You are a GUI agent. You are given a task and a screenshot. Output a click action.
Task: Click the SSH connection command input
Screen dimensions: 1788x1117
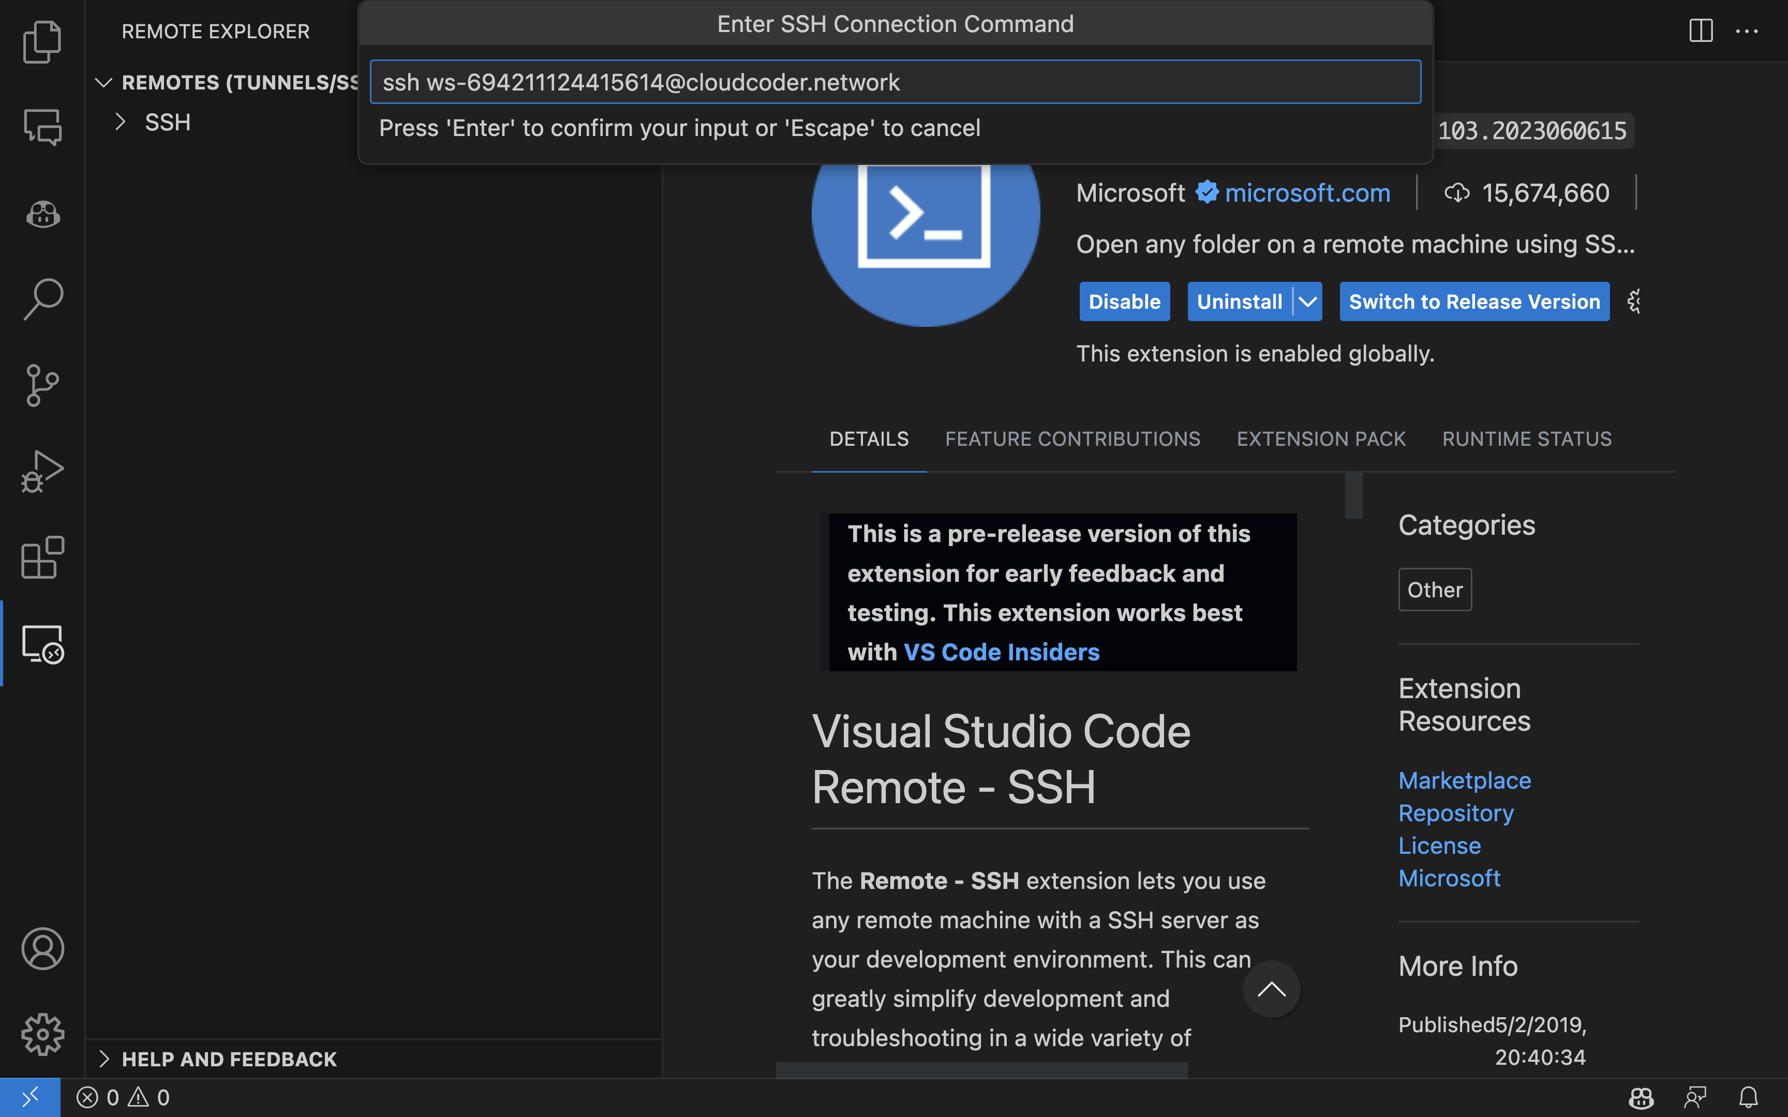coord(895,82)
